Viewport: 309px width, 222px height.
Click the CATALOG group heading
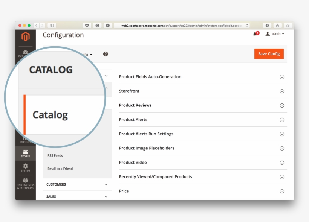click(x=51, y=70)
